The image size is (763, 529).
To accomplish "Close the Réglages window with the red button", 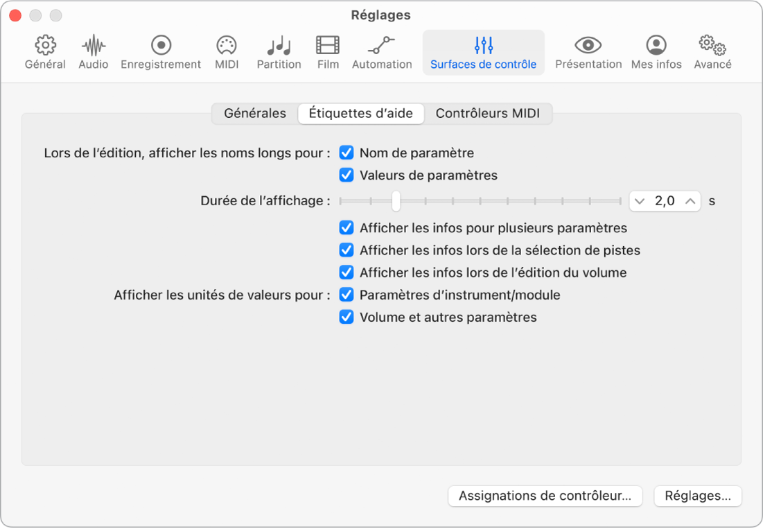I will pyautogui.click(x=15, y=15).
